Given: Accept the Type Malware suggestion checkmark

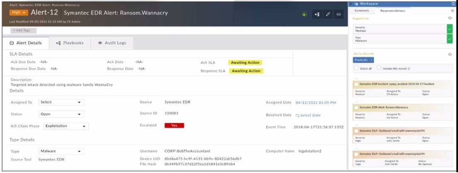Looking at the screenshot, I should click(x=449, y=39).
